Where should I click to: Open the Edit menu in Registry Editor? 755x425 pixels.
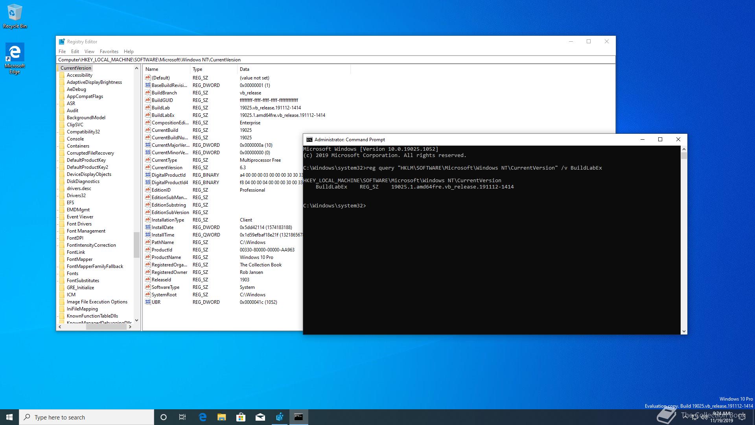pyautogui.click(x=75, y=52)
